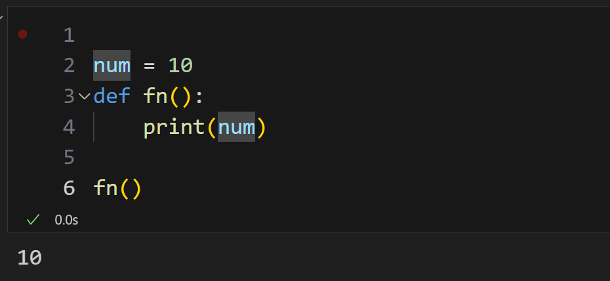Click line number 4 in the gutter
610x281 pixels.
point(69,127)
